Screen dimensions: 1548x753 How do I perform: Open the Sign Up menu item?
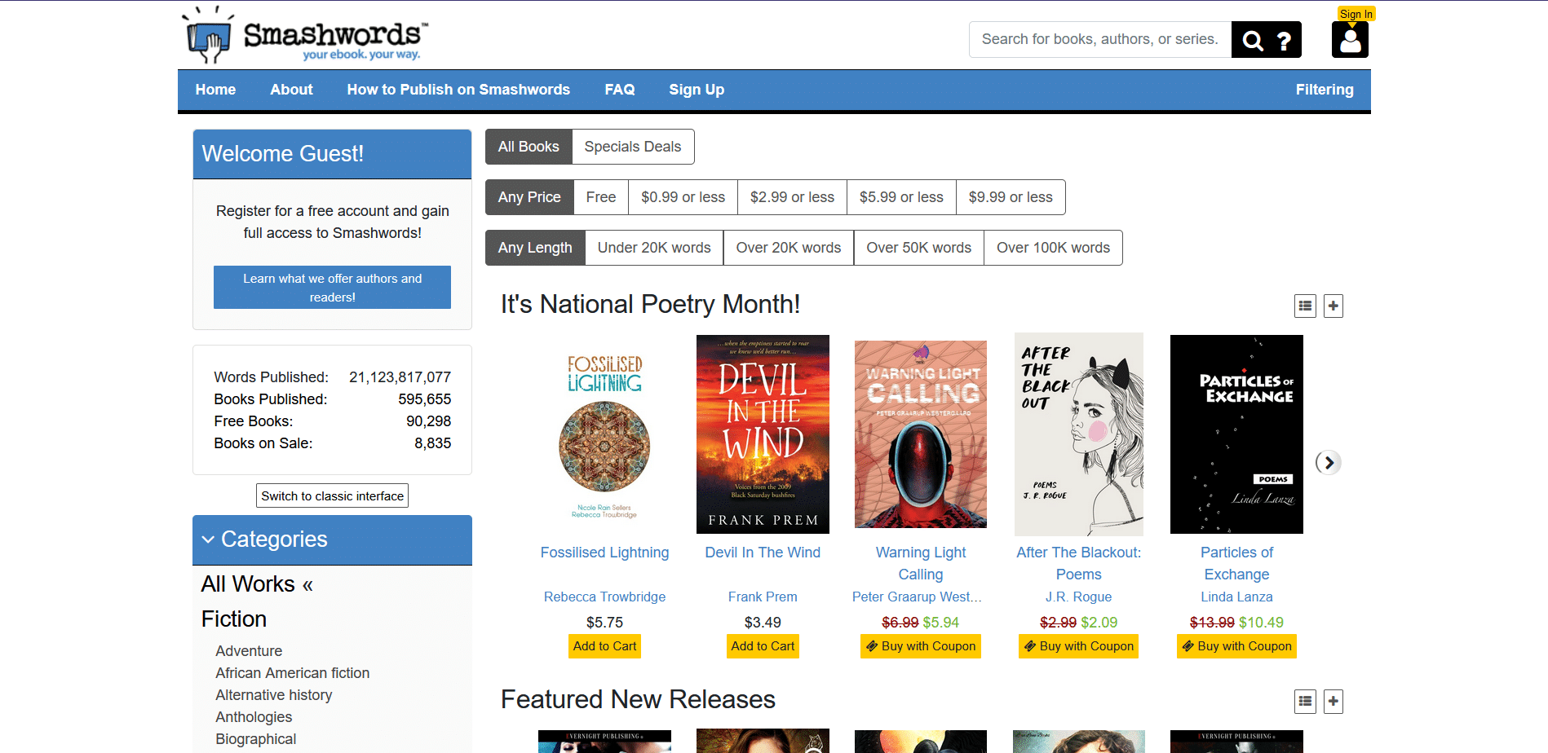click(x=697, y=90)
